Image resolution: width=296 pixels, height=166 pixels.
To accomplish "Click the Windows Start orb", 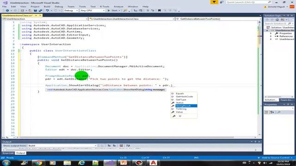I will [x=6, y=163].
